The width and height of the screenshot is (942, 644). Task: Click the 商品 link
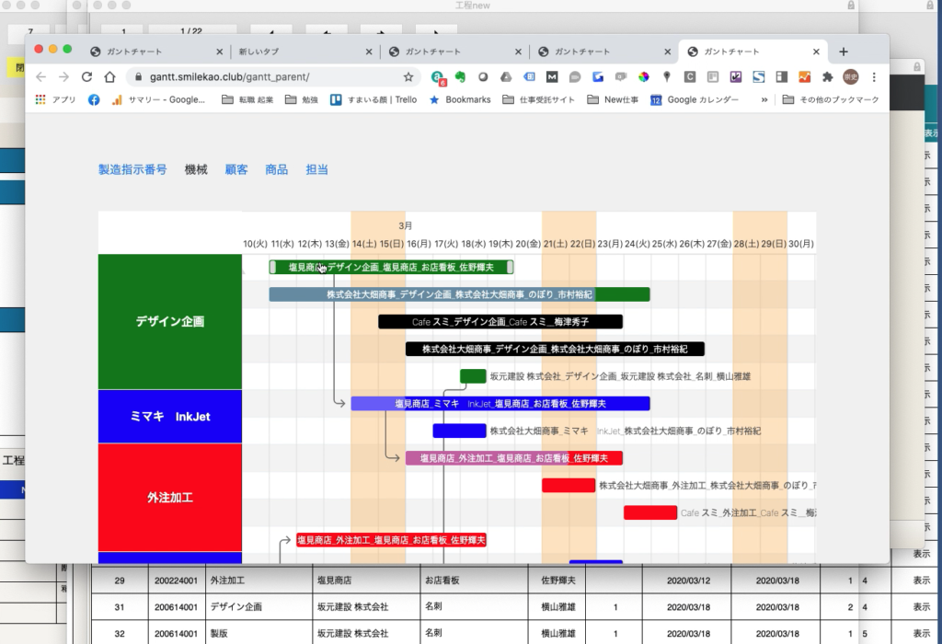pyautogui.click(x=276, y=169)
